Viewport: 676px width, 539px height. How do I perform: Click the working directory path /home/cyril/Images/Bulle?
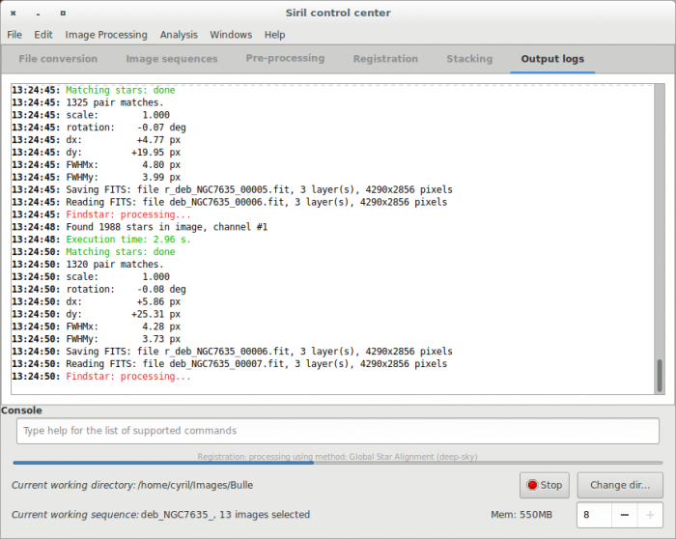195,485
